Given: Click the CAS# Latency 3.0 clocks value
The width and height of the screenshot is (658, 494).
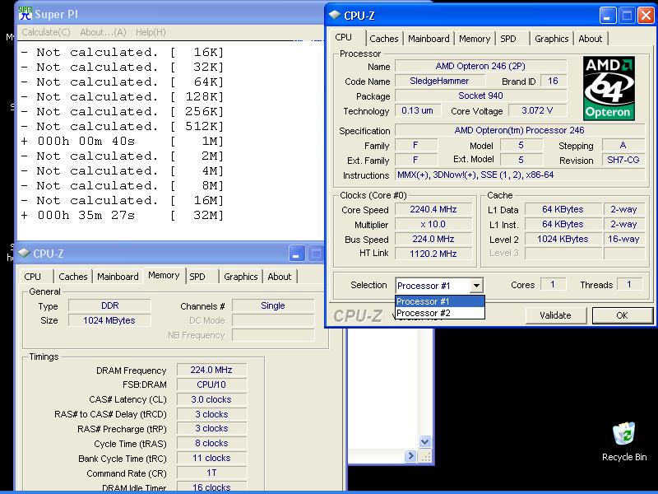Looking at the screenshot, I should [211, 399].
